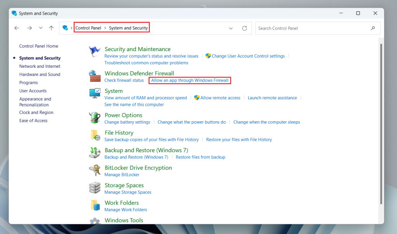
Task: Select Network and Internet in the sidebar
Action: pyautogui.click(x=40, y=66)
